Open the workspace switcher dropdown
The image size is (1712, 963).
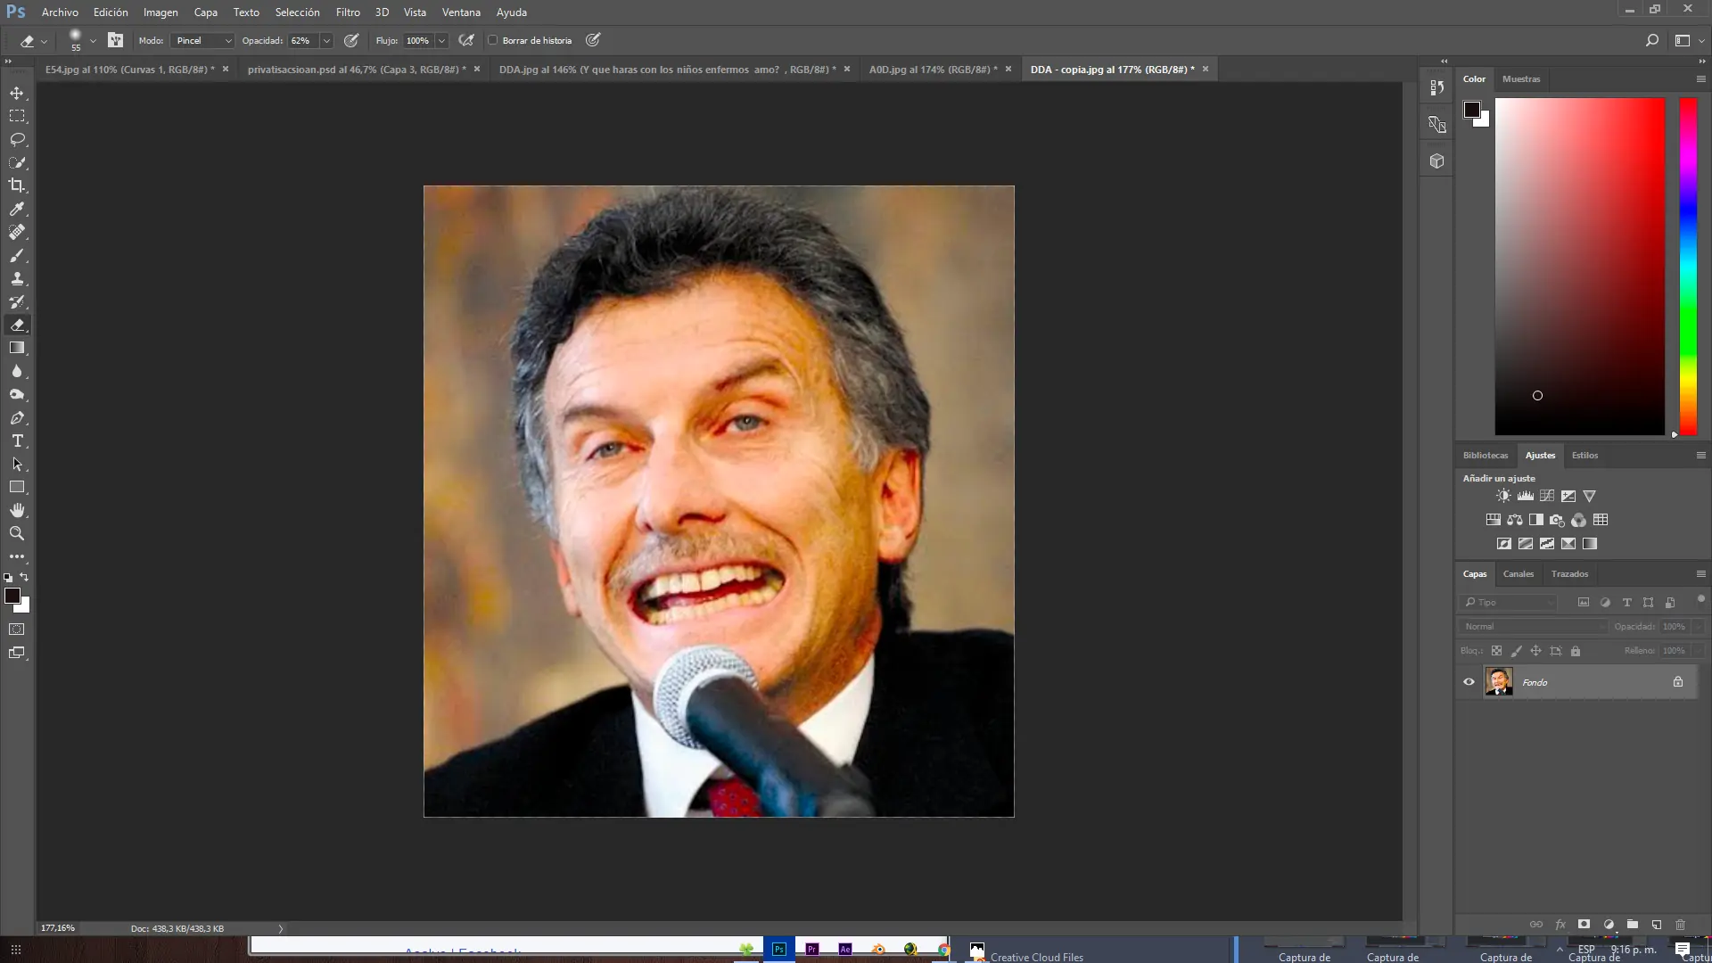1688,40
